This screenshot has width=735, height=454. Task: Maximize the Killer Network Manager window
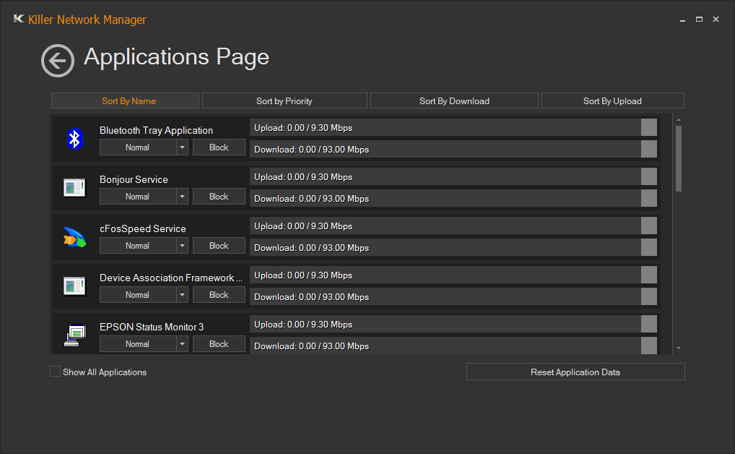coord(699,20)
